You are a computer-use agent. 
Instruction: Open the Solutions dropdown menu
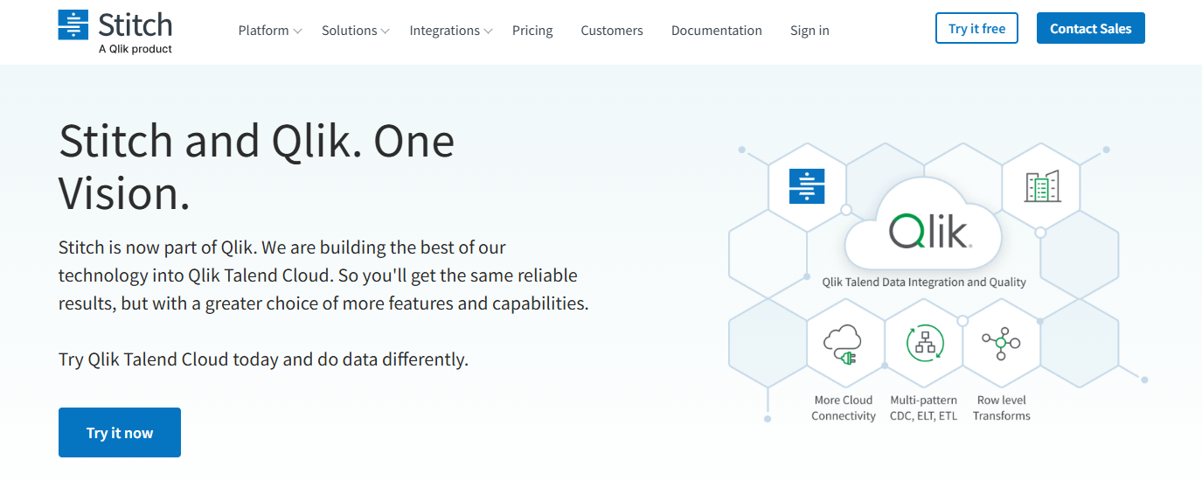(x=349, y=31)
